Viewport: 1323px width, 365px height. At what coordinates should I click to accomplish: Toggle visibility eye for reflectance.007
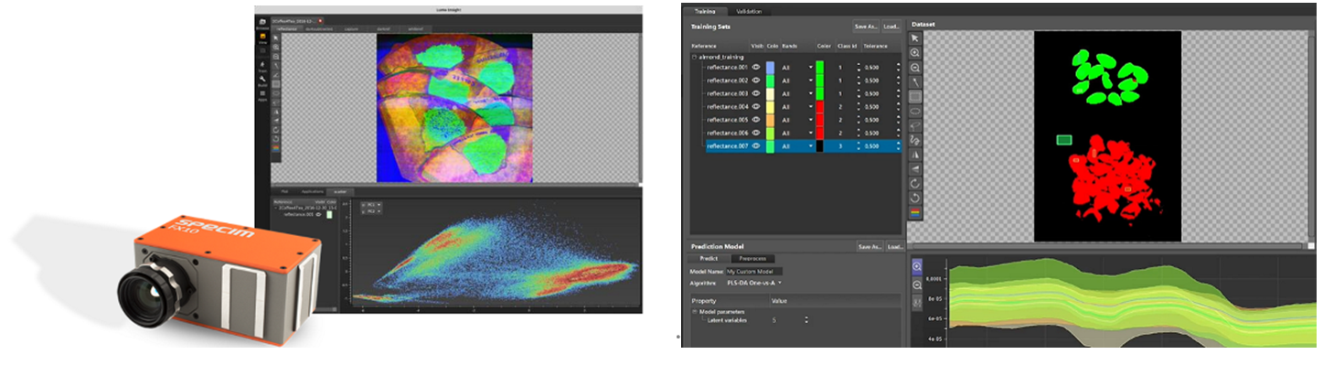[x=756, y=145]
